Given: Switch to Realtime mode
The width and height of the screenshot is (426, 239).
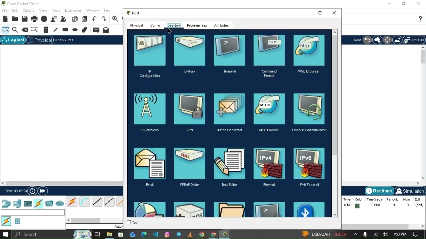Looking at the screenshot, I should pyautogui.click(x=379, y=191).
